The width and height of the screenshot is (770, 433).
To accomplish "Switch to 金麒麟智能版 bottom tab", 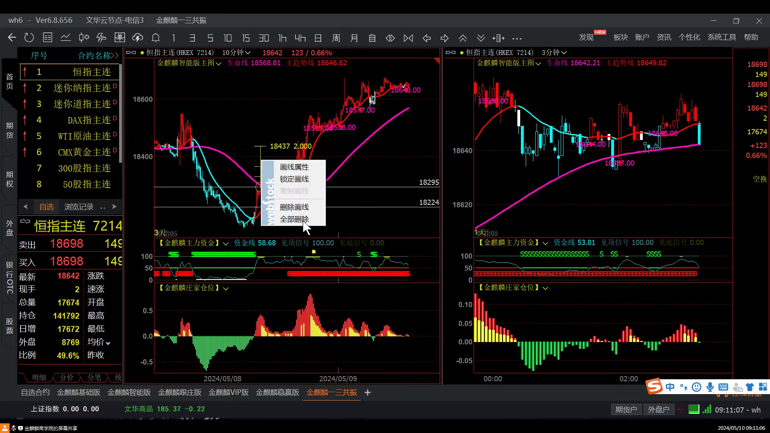I will pyautogui.click(x=129, y=393).
